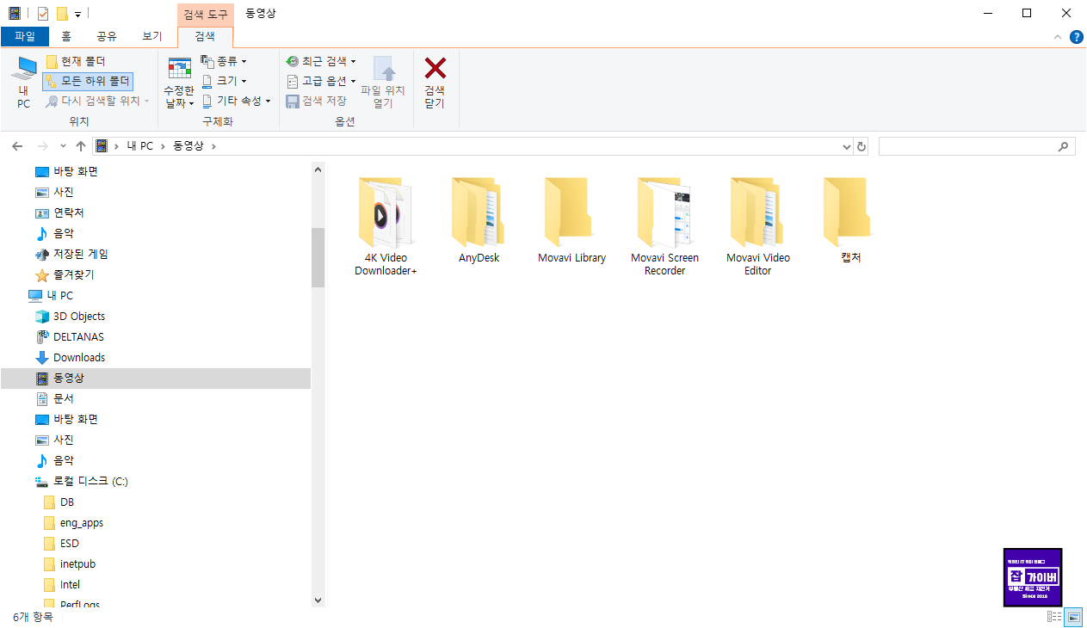Click the red X 검색 닫기 button
Screen dimensions: 1087x628
tap(435, 83)
